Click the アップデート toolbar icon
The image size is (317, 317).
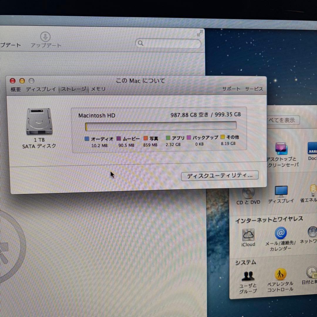tap(45, 37)
